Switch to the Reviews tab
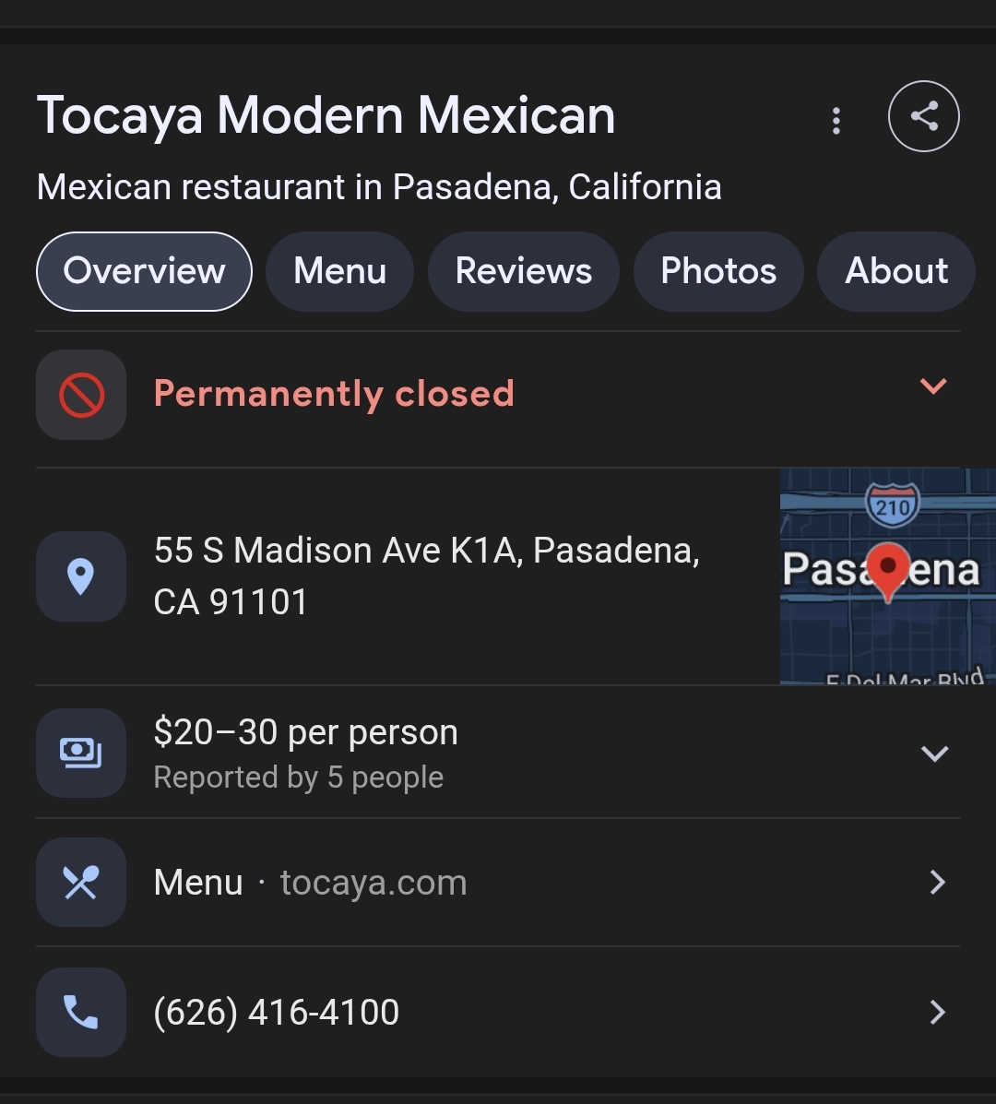996x1104 pixels. click(524, 271)
